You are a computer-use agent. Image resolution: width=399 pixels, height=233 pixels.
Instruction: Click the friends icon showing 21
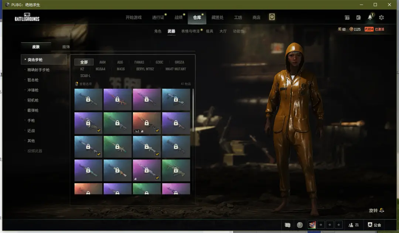point(354,225)
